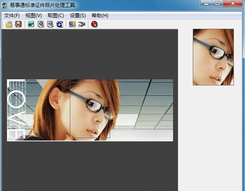This screenshot has width=245, height=191.
Task: Open the 视图(V) menu
Action: pyautogui.click(x=33, y=16)
